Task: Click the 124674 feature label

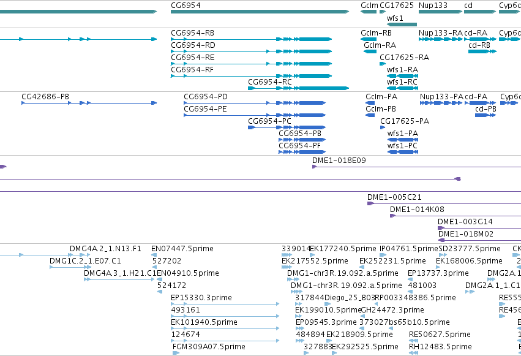Action: (186, 335)
